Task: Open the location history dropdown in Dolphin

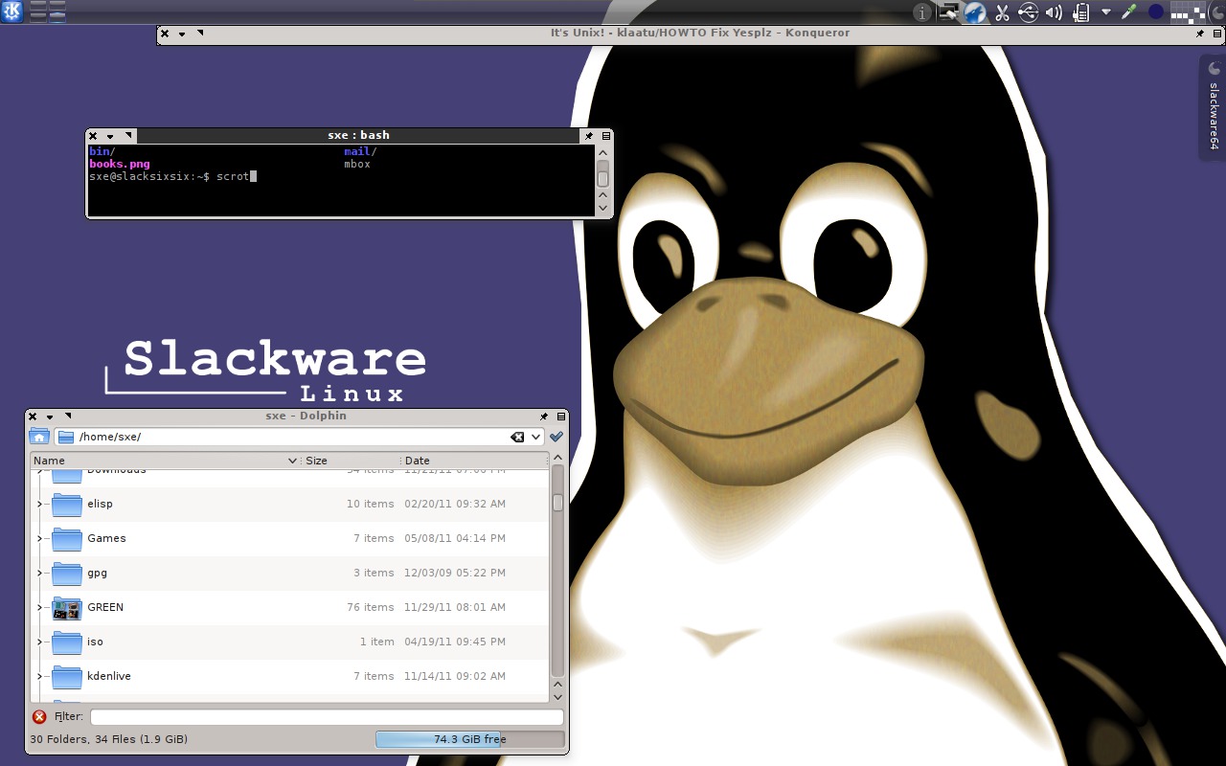Action: click(x=536, y=437)
